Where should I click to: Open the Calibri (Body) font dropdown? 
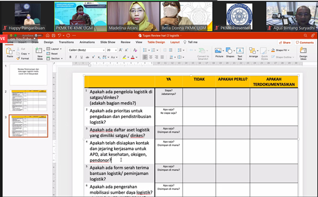coord(86,50)
